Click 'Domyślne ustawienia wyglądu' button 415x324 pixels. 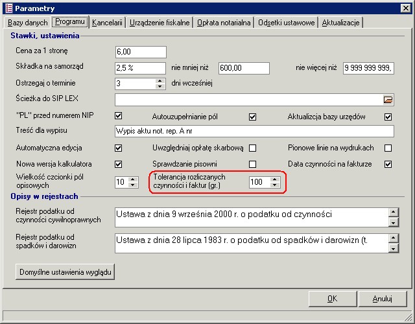(65, 272)
